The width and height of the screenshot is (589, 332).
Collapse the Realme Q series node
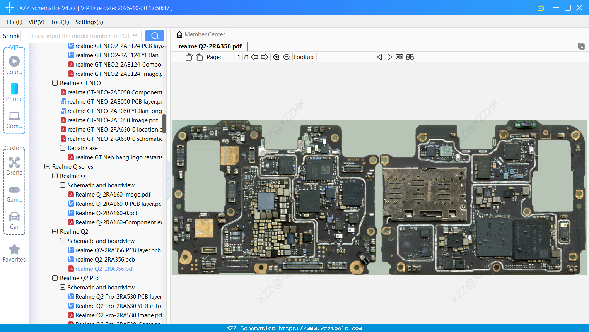[x=47, y=167]
